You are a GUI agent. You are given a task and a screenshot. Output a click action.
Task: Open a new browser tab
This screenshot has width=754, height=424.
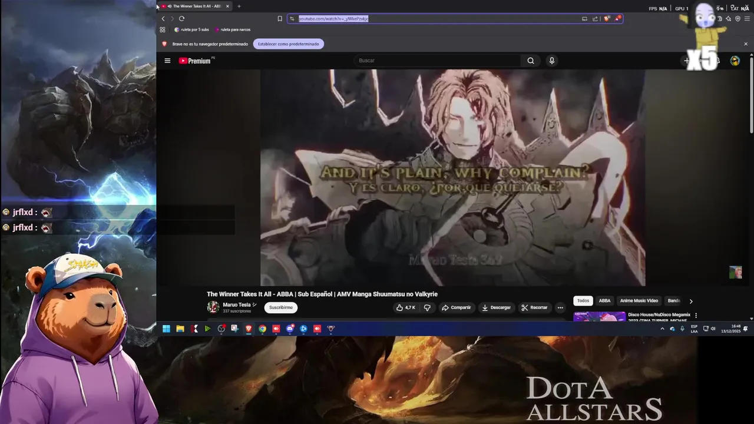[x=239, y=6]
